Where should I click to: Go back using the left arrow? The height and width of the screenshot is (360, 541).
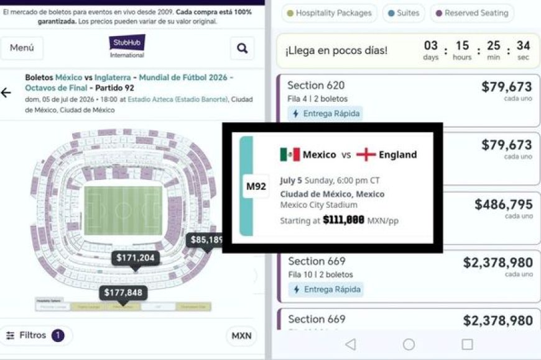tap(6, 92)
